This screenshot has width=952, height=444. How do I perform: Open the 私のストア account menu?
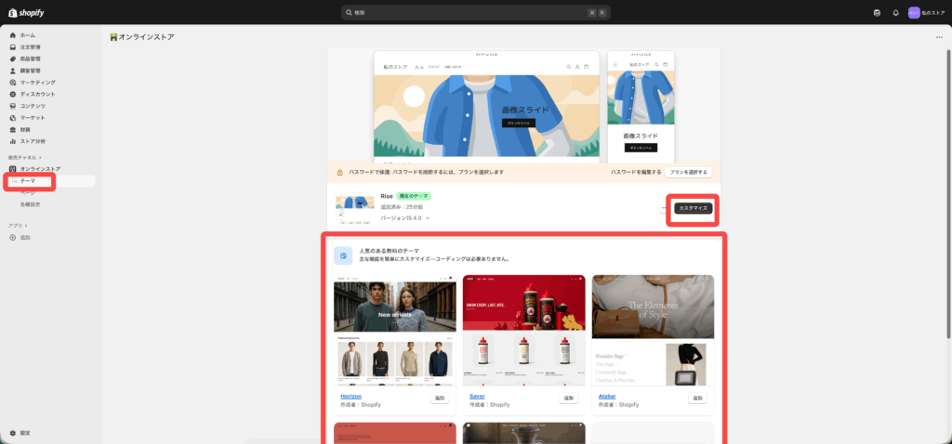tap(926, 13)
